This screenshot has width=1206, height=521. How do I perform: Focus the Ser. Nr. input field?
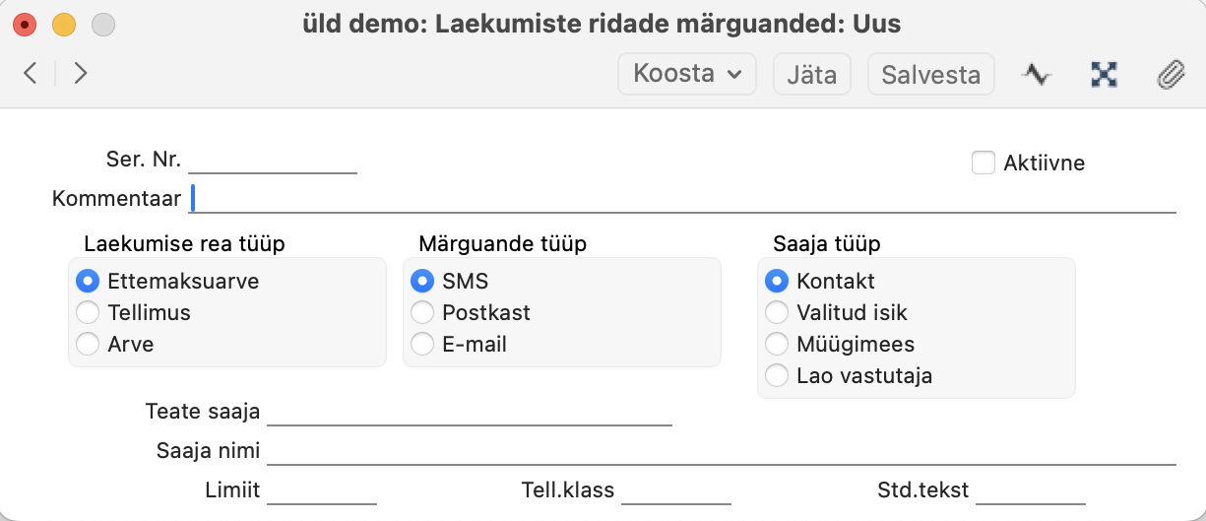[x=272, y=162]
